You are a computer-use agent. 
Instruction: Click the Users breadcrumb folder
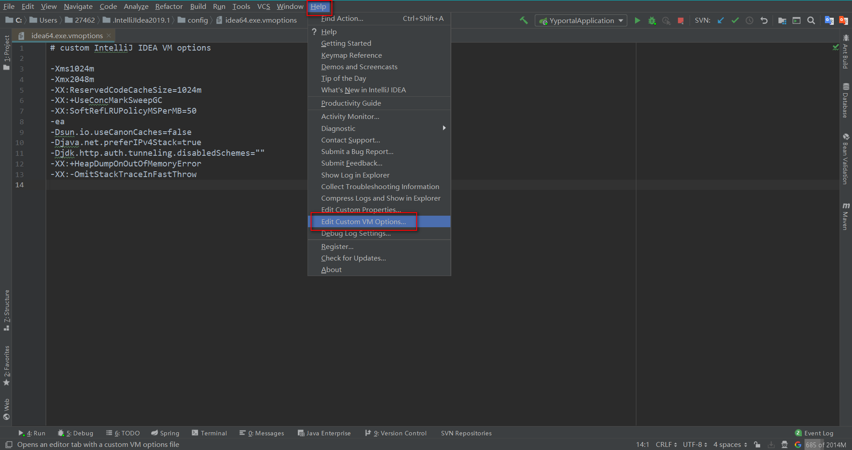tap(43, 20)
